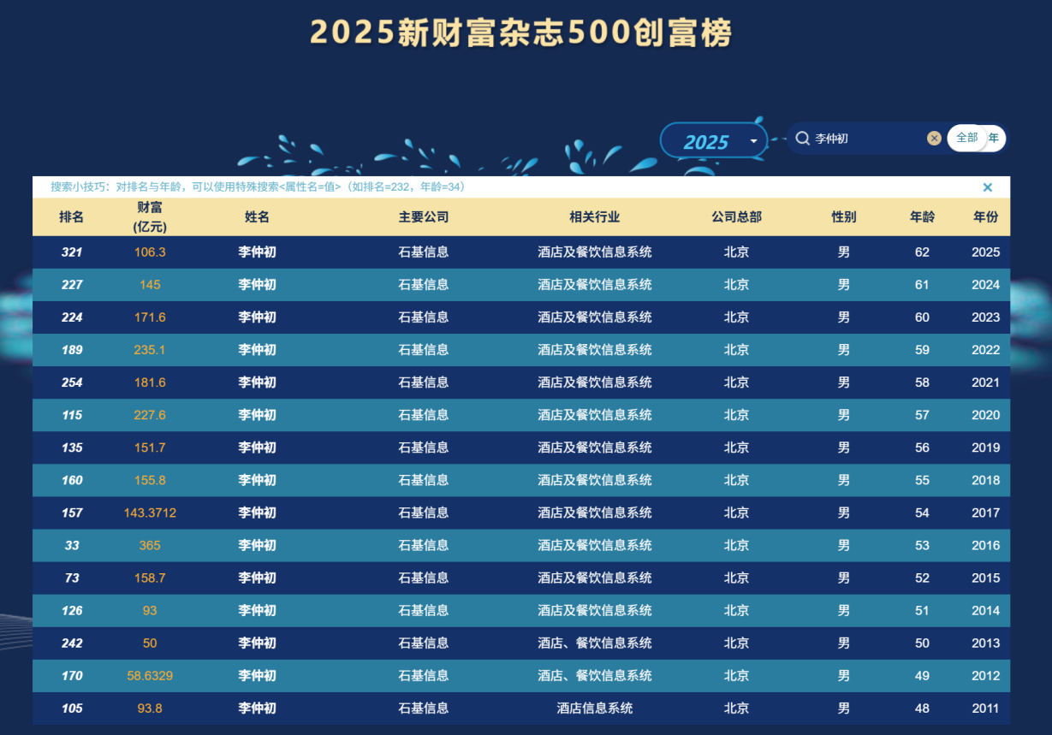Click 酒店信息系统 industry in 2011 row
This screenshot has width=1052, height=735.
595,708
